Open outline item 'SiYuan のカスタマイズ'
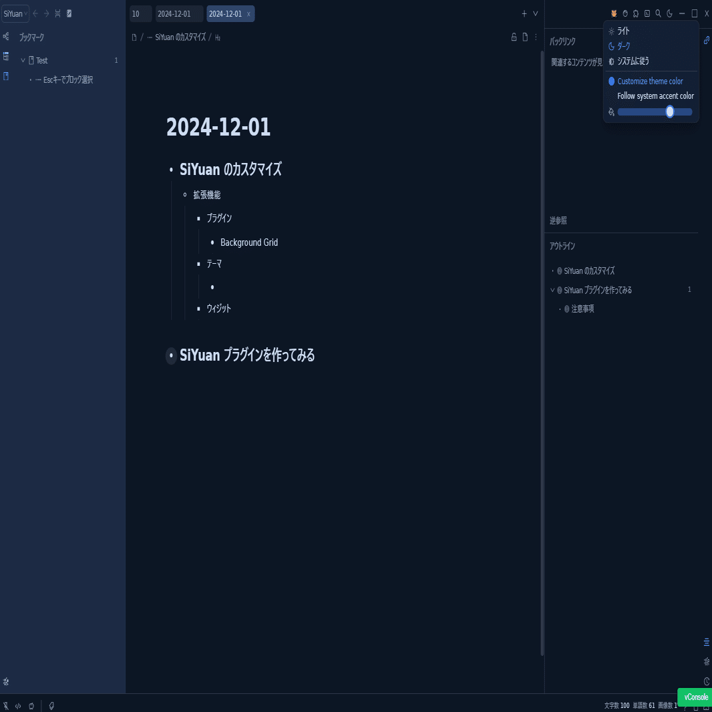Screen dimensions: 712x712 click(x=589, y=271)
